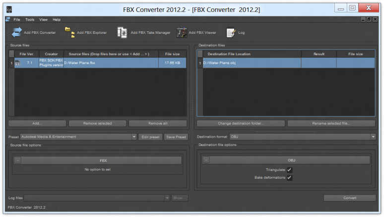Viewport: 384px width, 217px height.
Task: Click the FBX file type icon in source row
Action: (x=18, y=63)
